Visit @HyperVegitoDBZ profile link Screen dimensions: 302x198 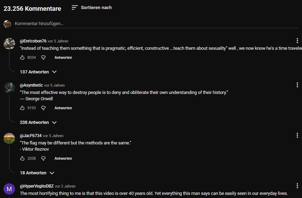(37, 186)
